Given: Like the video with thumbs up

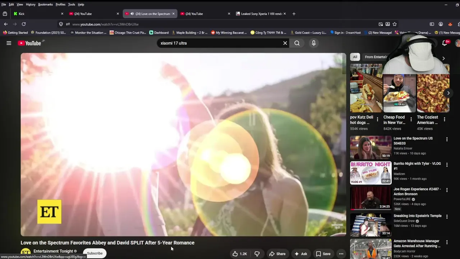Looking at the screenshot, I should (x=240, y=254).
